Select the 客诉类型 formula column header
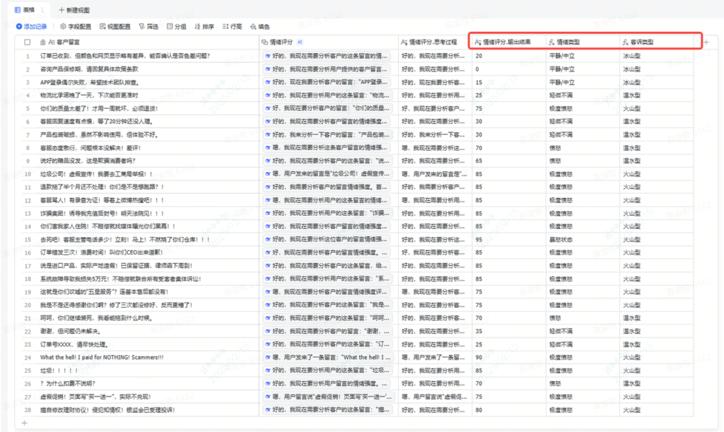The image size is (724, 432). coord(642,42)
